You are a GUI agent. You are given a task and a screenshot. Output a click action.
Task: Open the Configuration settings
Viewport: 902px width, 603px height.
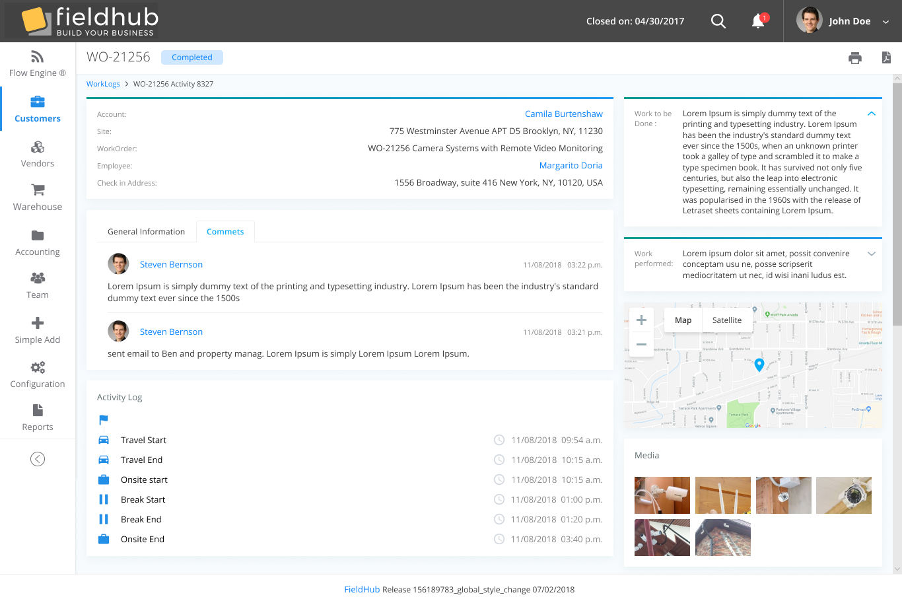(x=37, y=374)
